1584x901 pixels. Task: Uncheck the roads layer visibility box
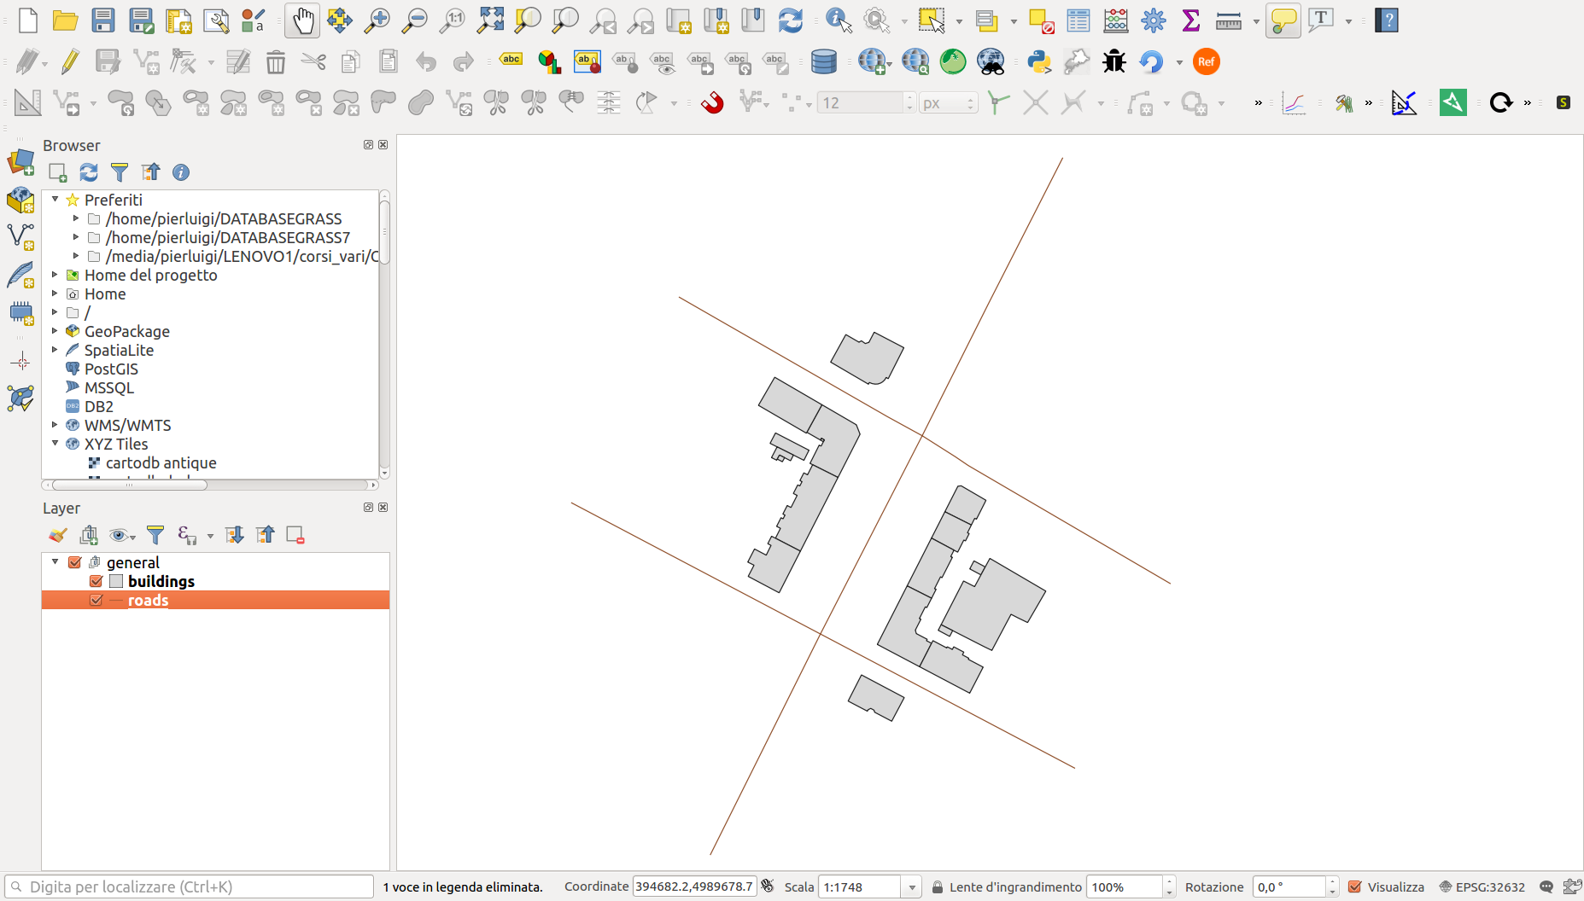coord(96,600)
